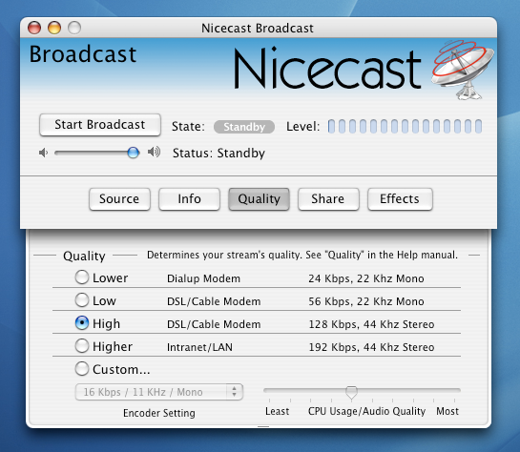Click the Standby state pill

[244, 127]
